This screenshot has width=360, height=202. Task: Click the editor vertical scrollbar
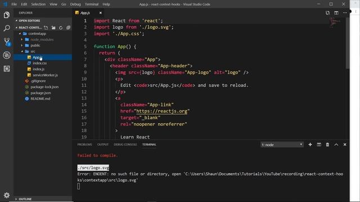pyautogui.click(x=348, y=44)
